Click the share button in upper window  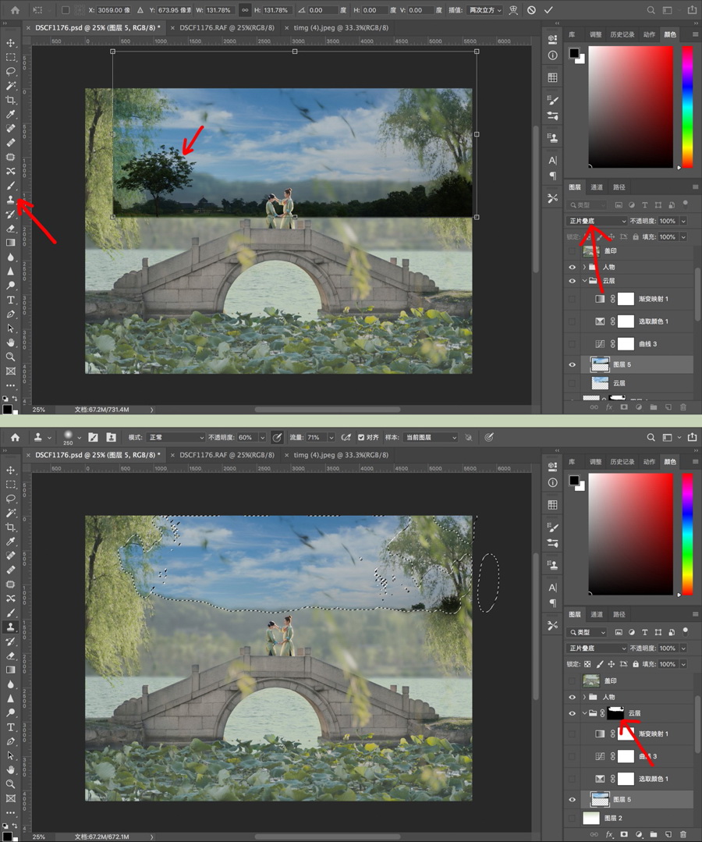(693, 10)
